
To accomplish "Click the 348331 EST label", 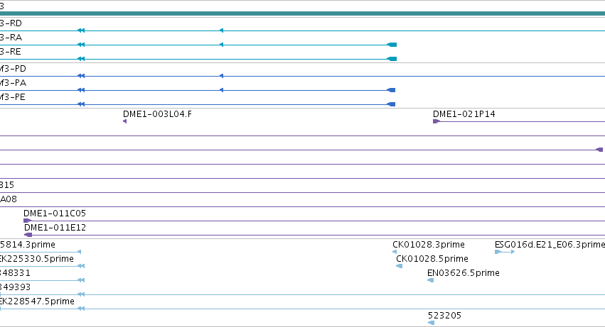I will pyautogui.click(x=15, y=273).
